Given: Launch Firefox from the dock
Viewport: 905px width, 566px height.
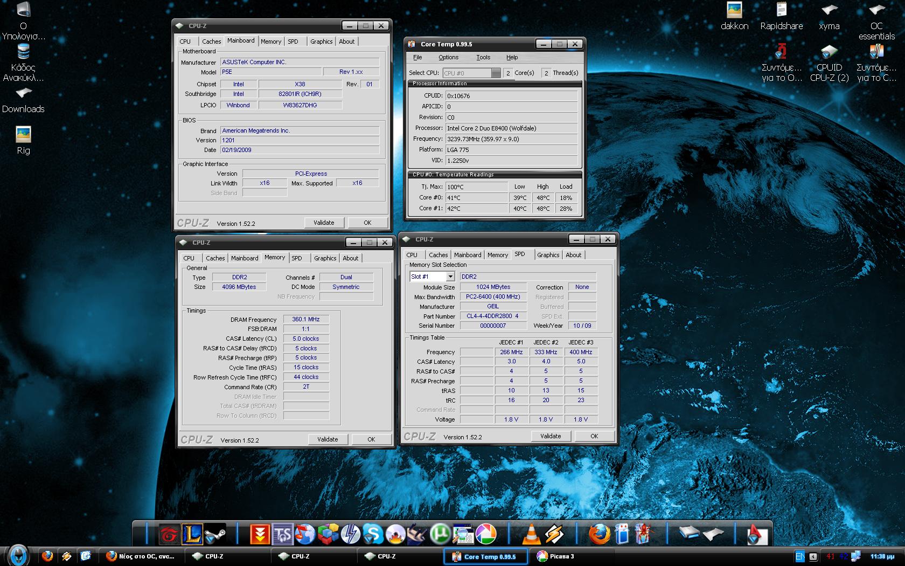Looking at the screenshot, I should click(x=599, y=534).
